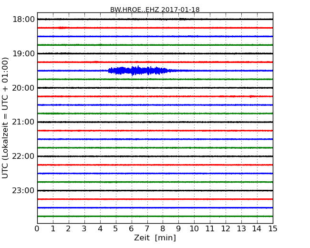Click the 2 tick on the minute axis
The height and width of the screenshot is (248, 310).
click(x=69, y=229)
